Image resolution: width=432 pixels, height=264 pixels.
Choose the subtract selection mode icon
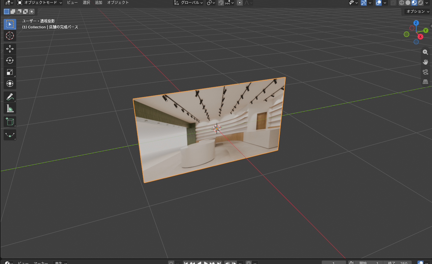(x=19, y=12)
